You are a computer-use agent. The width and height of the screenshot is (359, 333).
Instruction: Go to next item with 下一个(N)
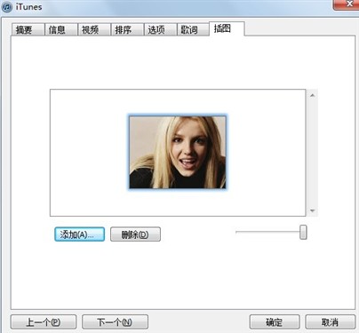115,321
